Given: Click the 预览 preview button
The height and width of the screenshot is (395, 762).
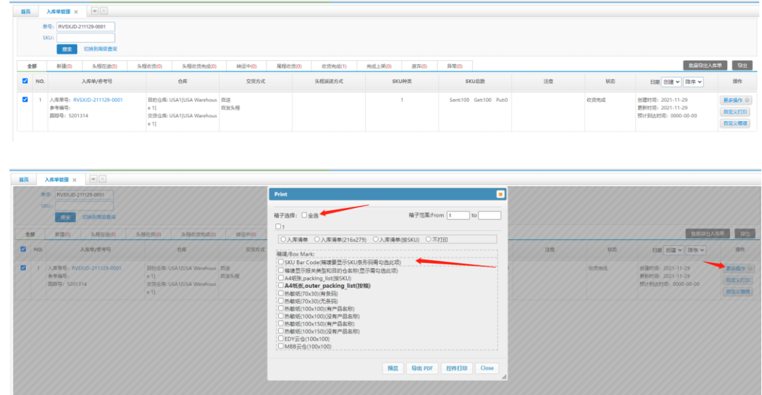Looking at the screenshot, I should coord(392,369).
